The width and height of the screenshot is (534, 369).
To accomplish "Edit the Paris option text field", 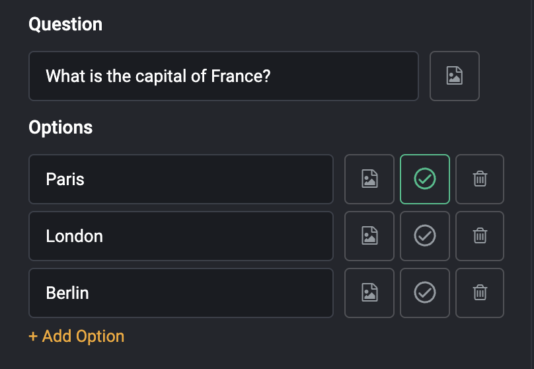I will click(181, 179).
